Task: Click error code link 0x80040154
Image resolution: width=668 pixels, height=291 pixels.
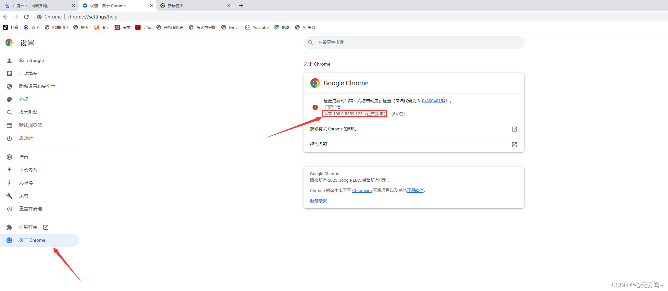Action: (x=434, y=101)
